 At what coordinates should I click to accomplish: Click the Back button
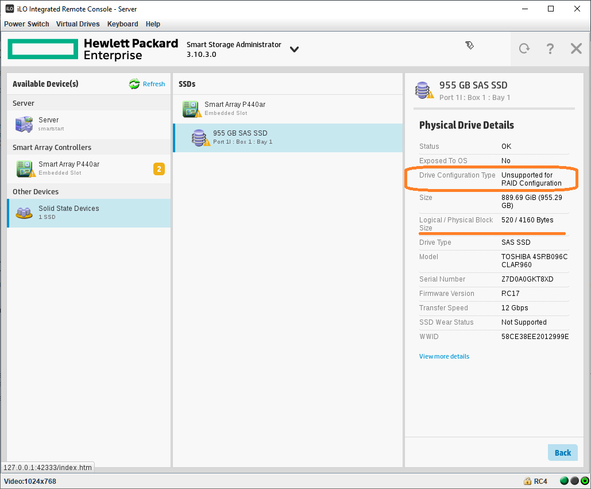pos(562,452)
